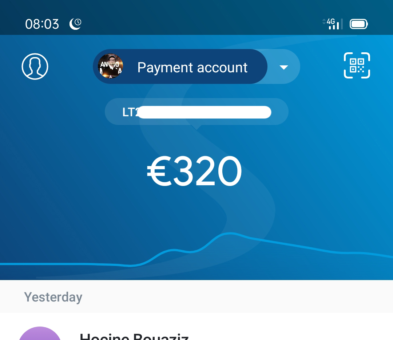The width and height of the screenshot is (393, 340).
Task: Tap the Payment account text label
Action: tap(192, 68)
